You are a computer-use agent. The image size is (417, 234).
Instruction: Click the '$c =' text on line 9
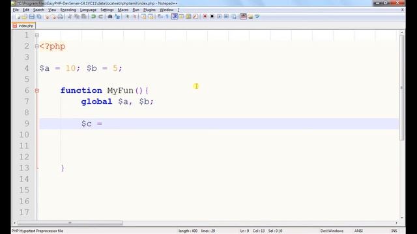point(92,123)
